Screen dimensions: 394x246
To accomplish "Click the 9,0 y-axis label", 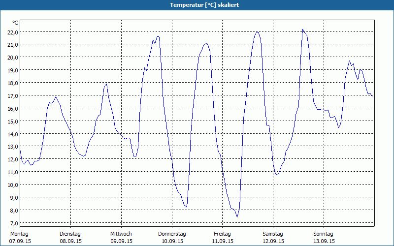I will click(14, 198).
